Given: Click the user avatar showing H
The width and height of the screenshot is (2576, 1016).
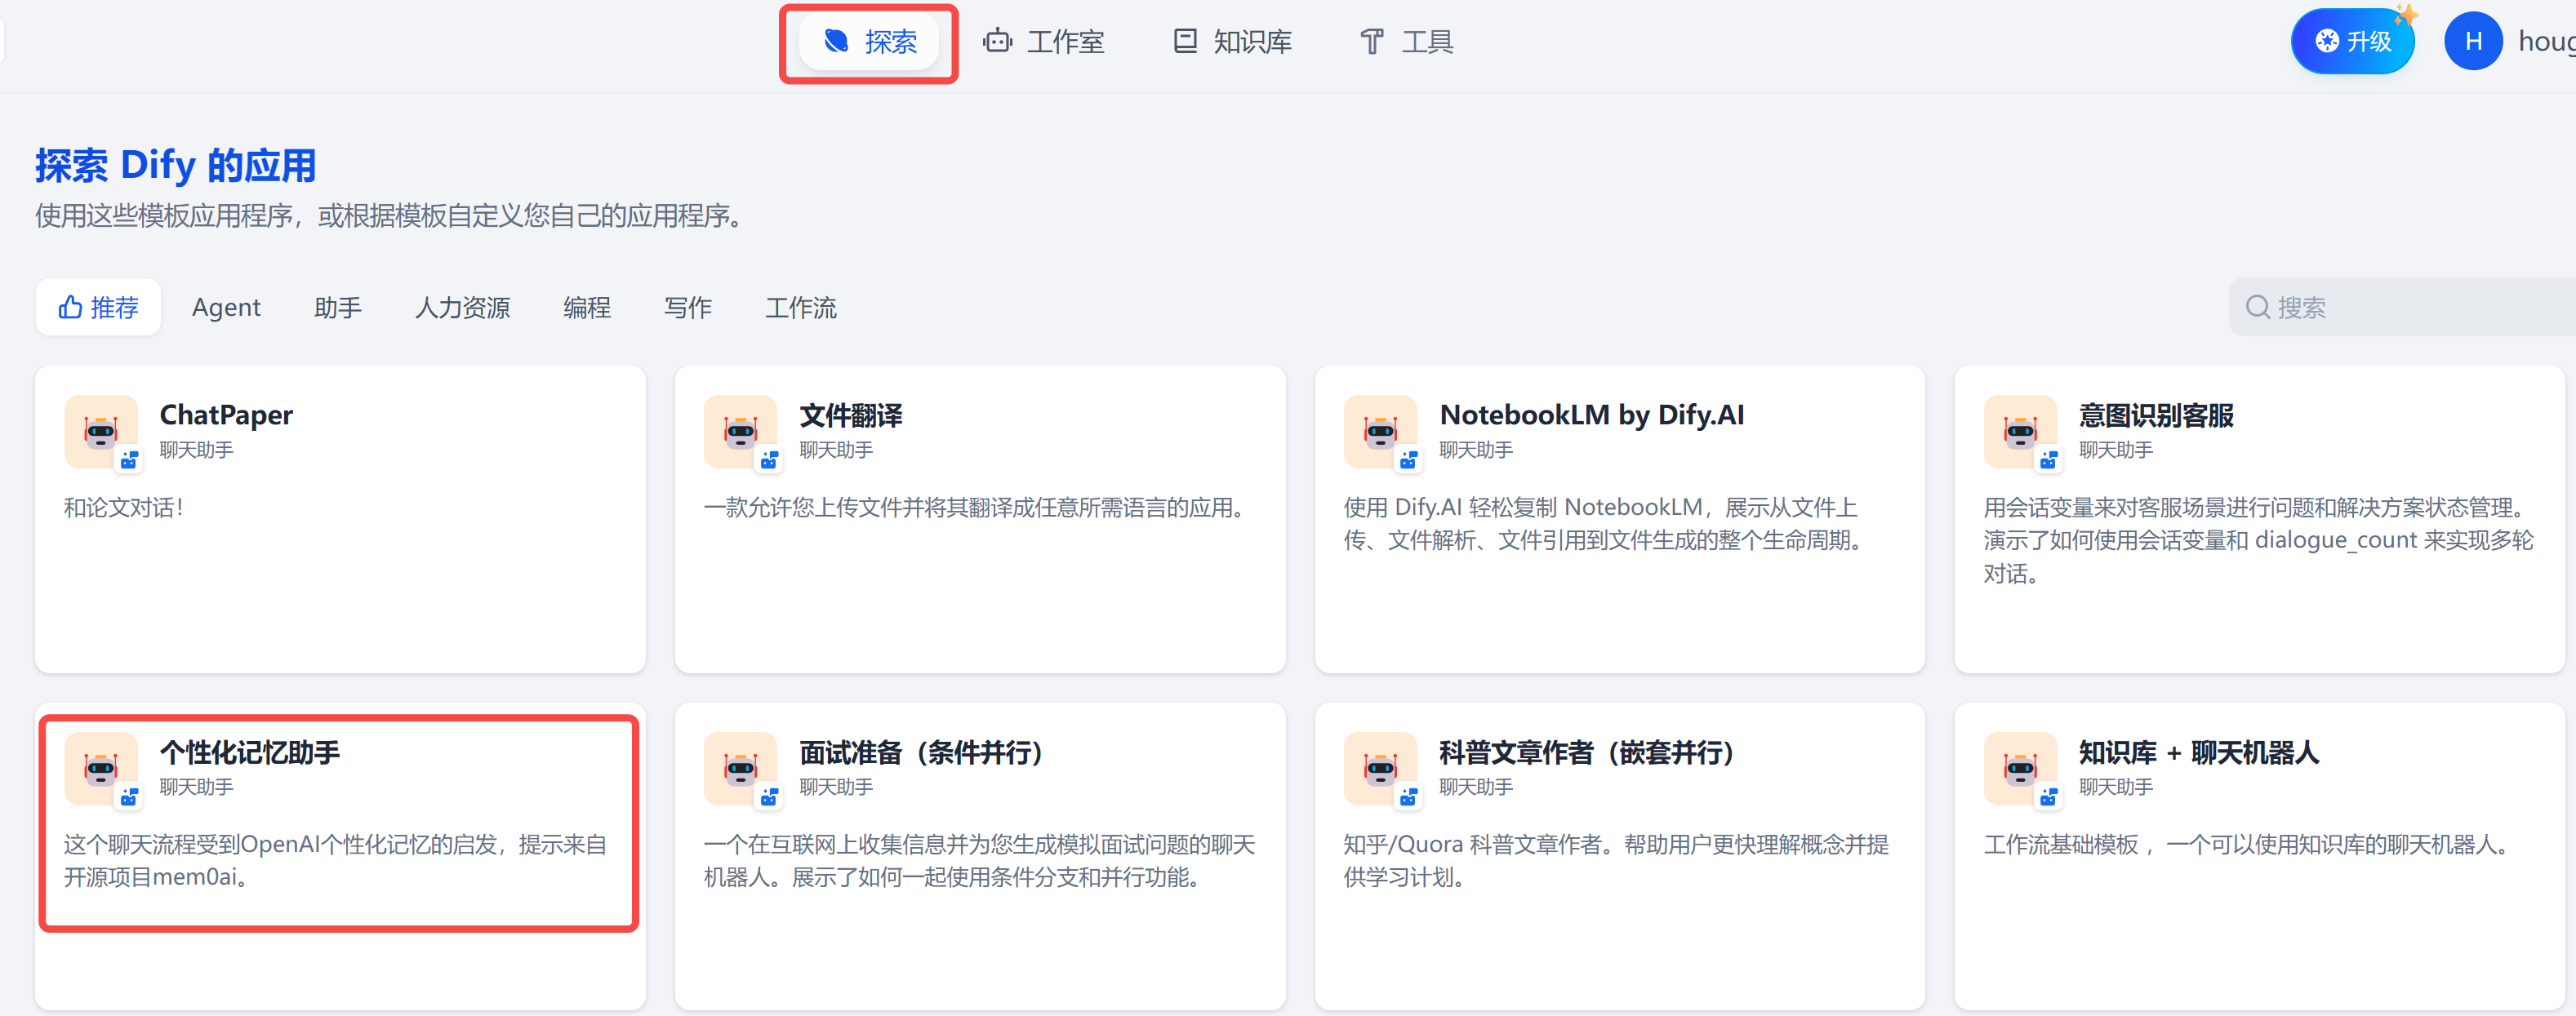Looking at the screenshot, I should click(x=2473, y=41).
